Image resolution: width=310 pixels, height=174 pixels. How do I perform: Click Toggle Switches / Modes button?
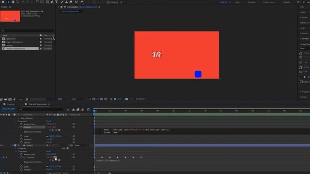click(57, 173)
